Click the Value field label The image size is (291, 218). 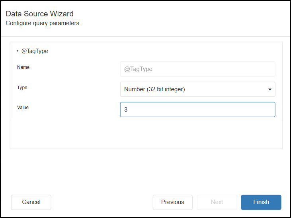pos(23,108)
